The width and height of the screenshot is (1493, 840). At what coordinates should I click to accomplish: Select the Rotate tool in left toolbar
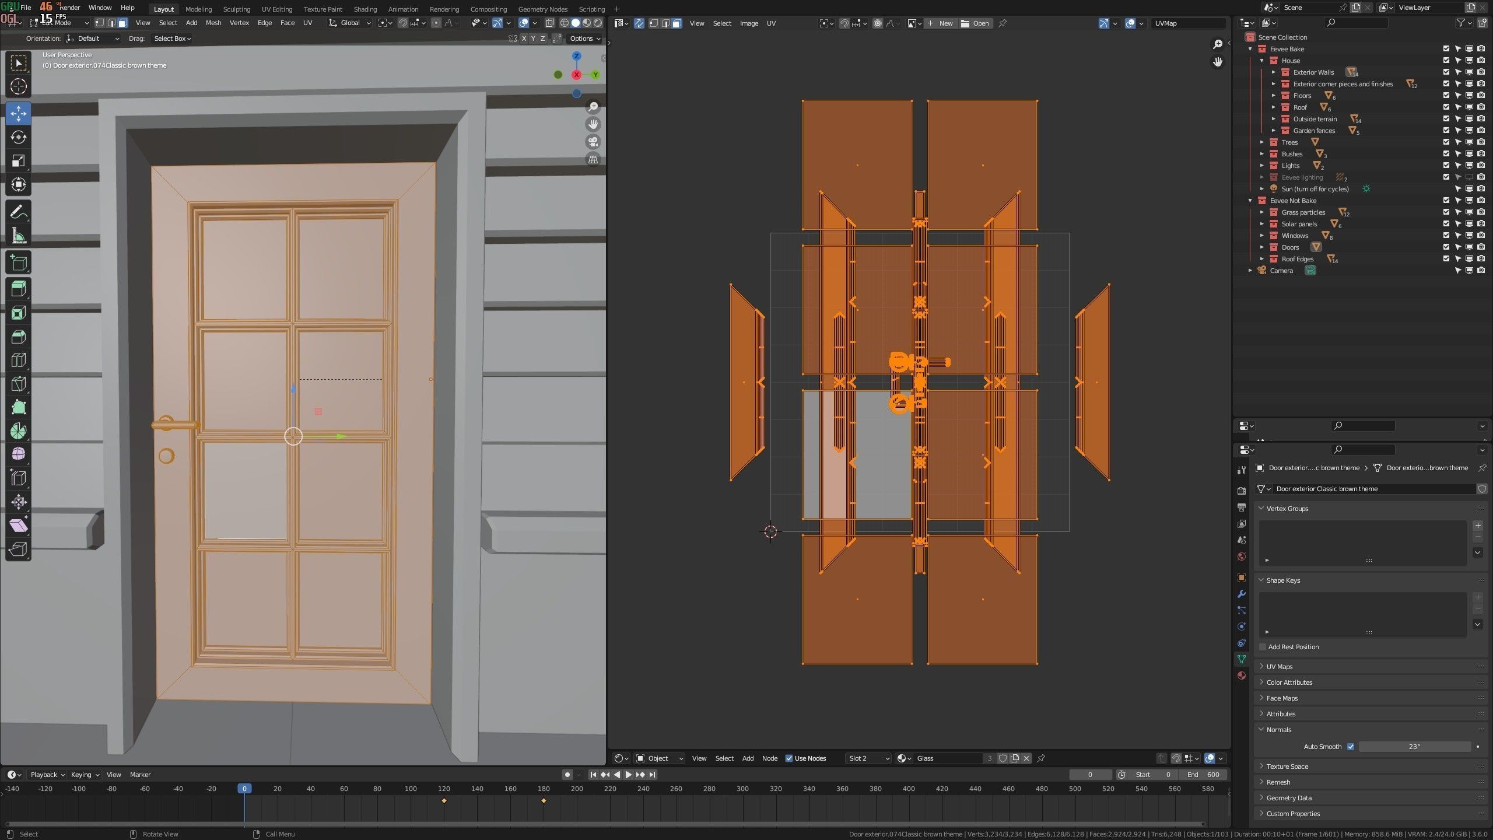18,137
